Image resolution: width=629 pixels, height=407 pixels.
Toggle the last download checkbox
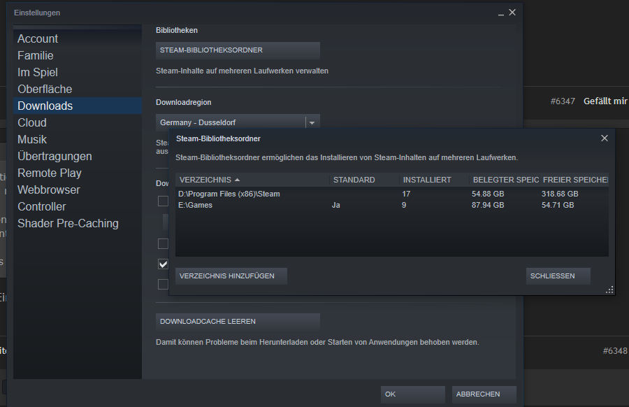[x=163, y=284]
